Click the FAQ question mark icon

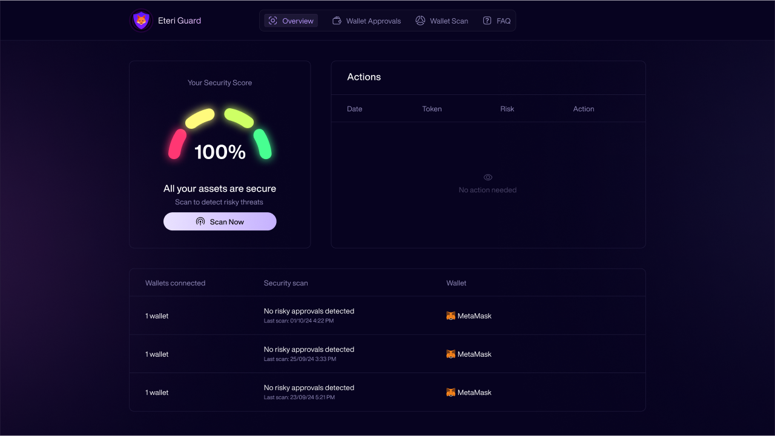tap(487, 21)
